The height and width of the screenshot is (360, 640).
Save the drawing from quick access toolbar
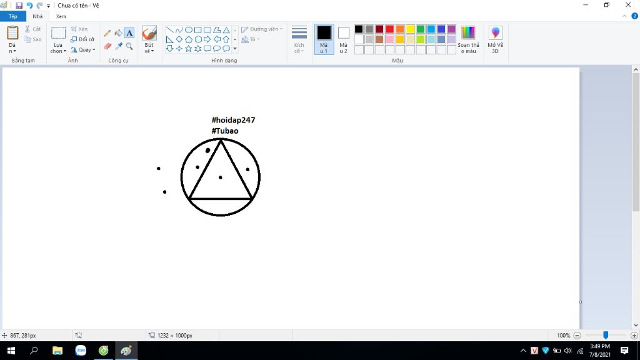click(19, 5)
